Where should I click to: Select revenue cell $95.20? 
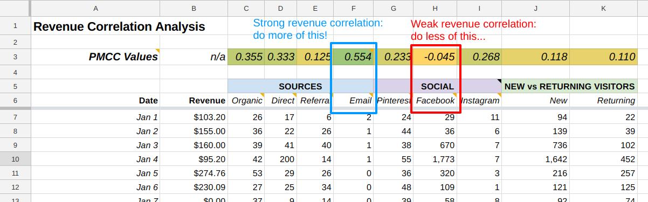194,159
